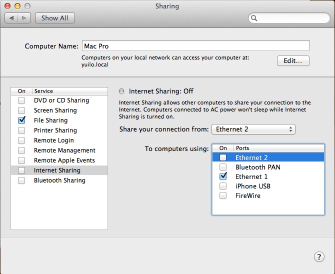Click inside the search field
Image resolution: width=335 pixels, height=274 pixels.
[289, 18]
